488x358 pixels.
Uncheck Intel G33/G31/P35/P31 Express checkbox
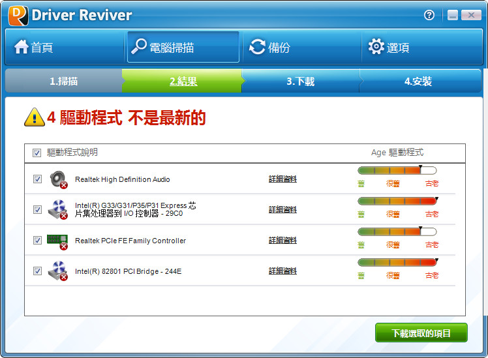coord(37,209)
